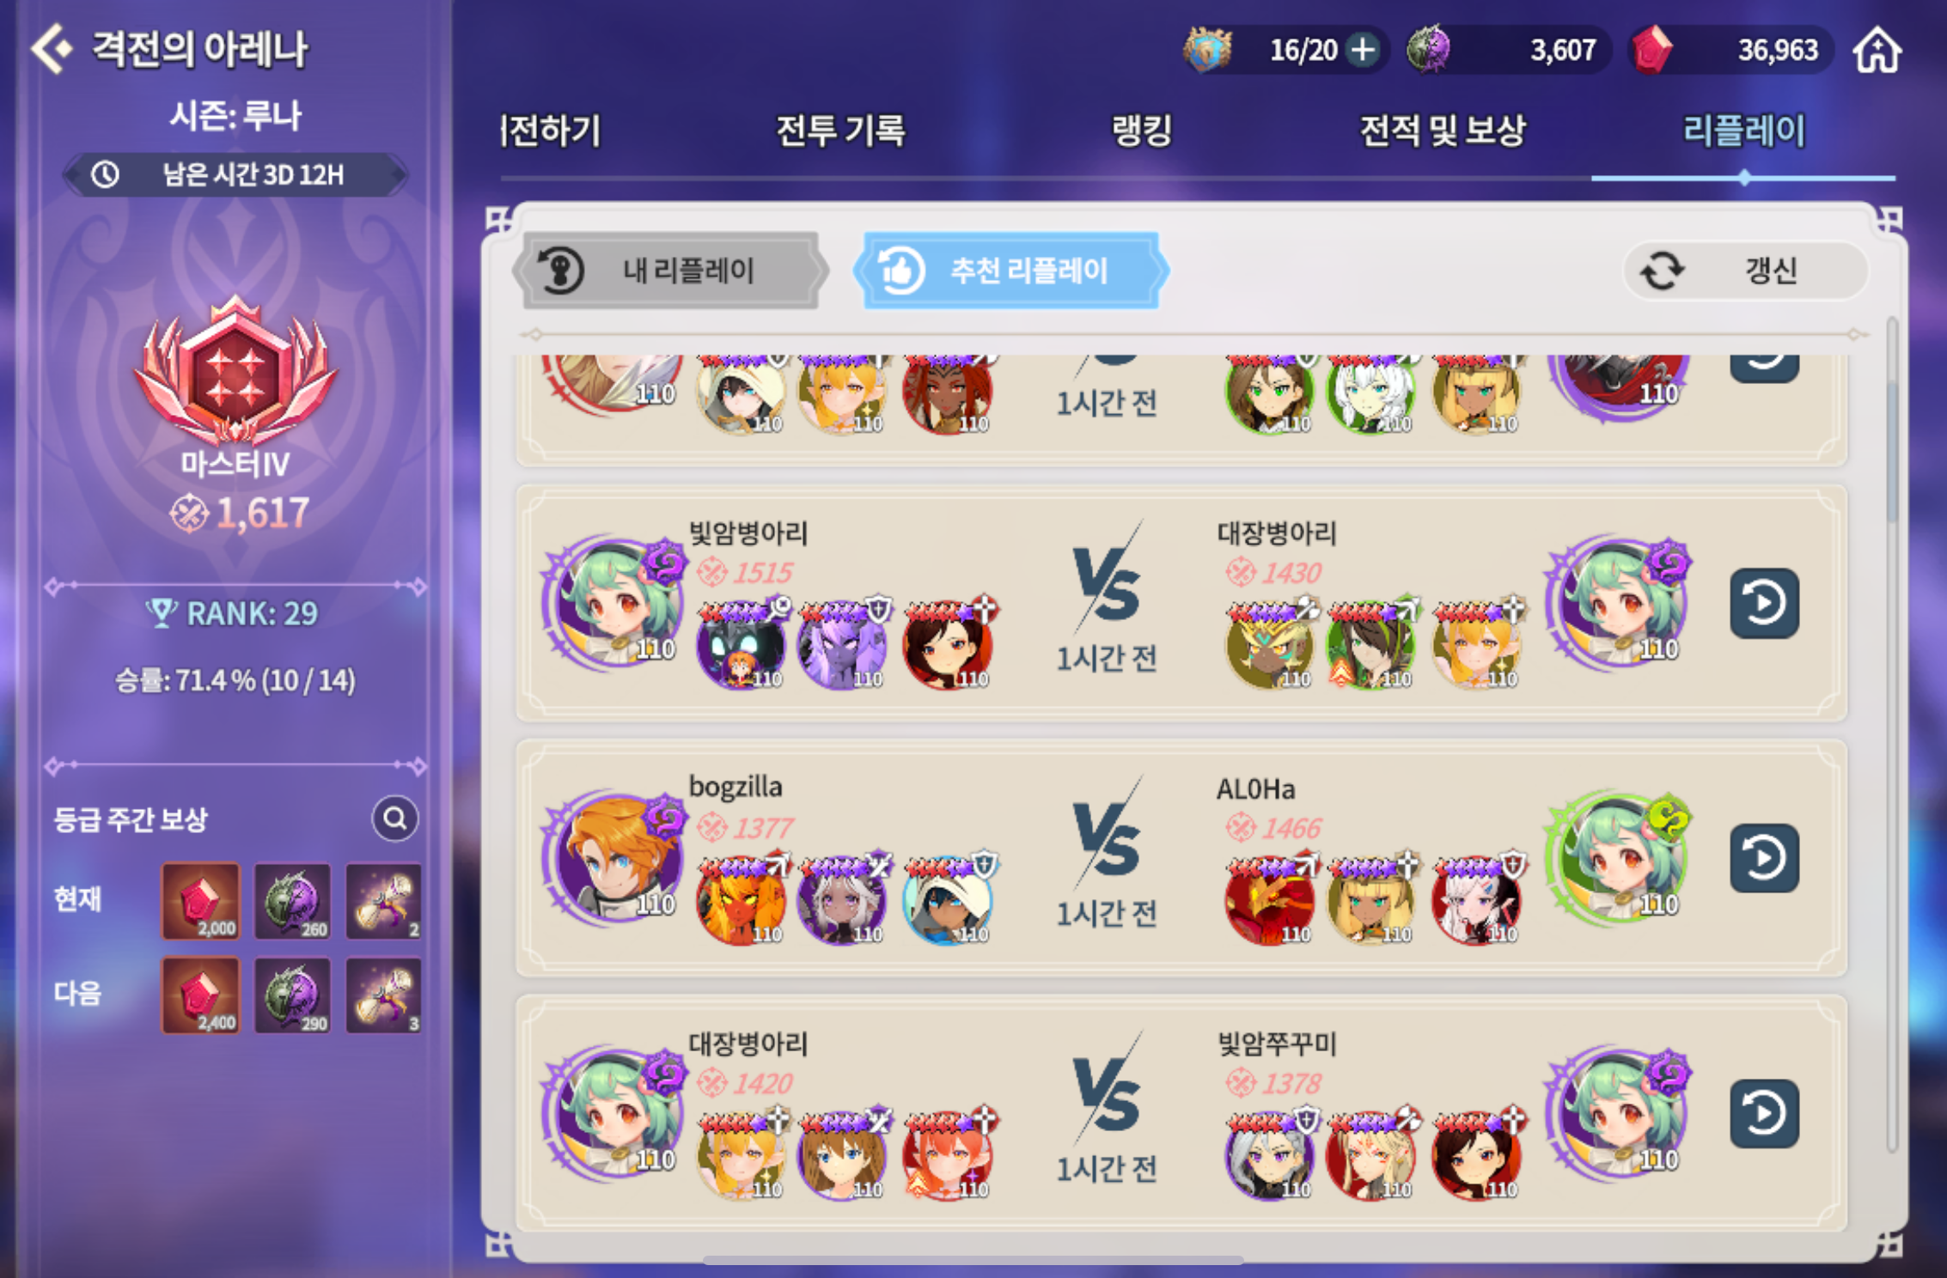Add arena tickets with the plus icon
Screen dimensions: 1947x1278
[x=1363, y=50]
